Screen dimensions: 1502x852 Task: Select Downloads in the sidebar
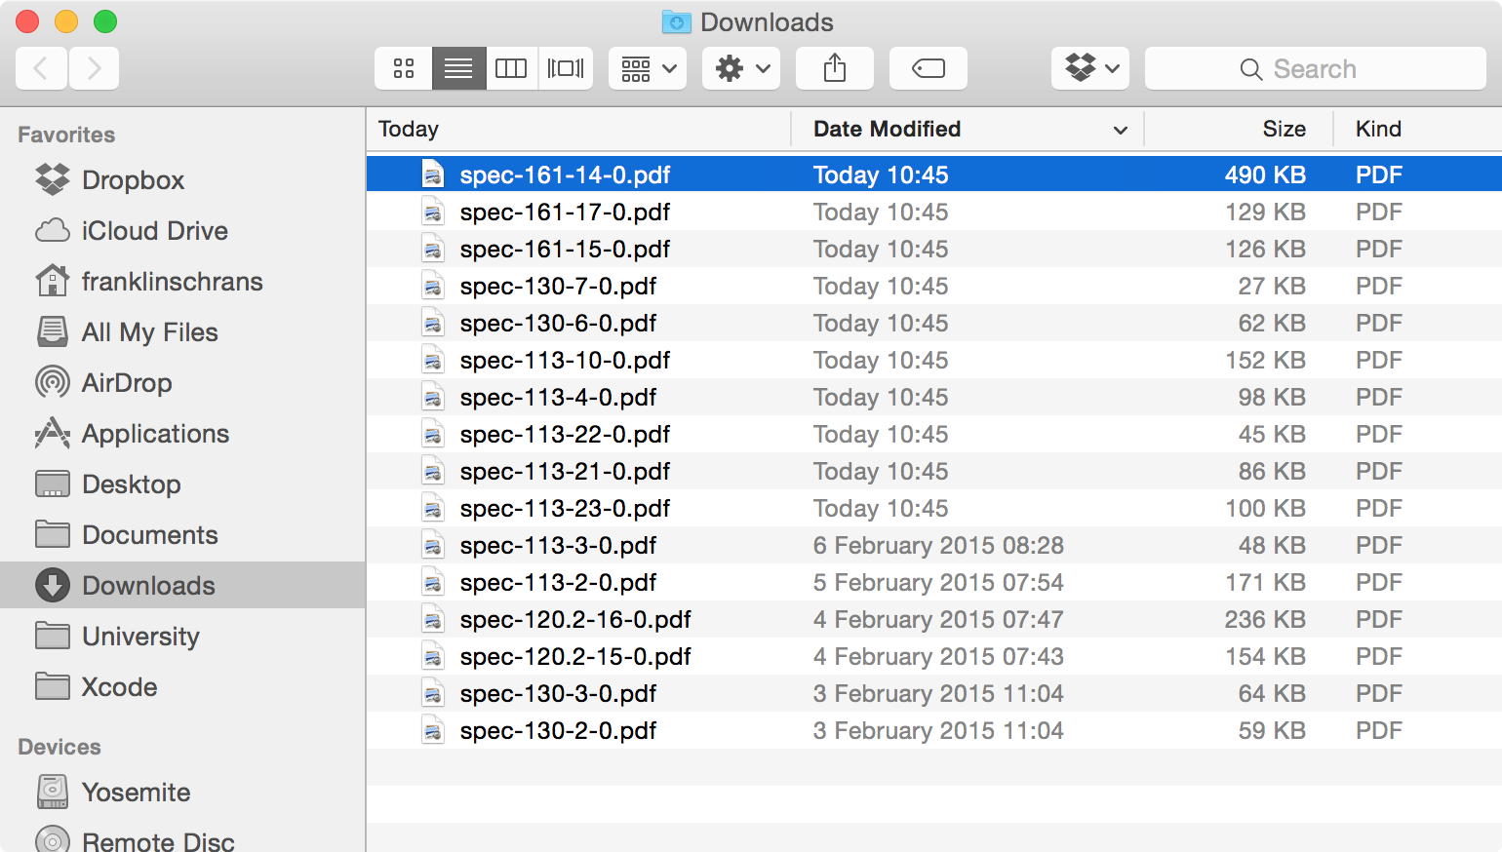[182, 585]
